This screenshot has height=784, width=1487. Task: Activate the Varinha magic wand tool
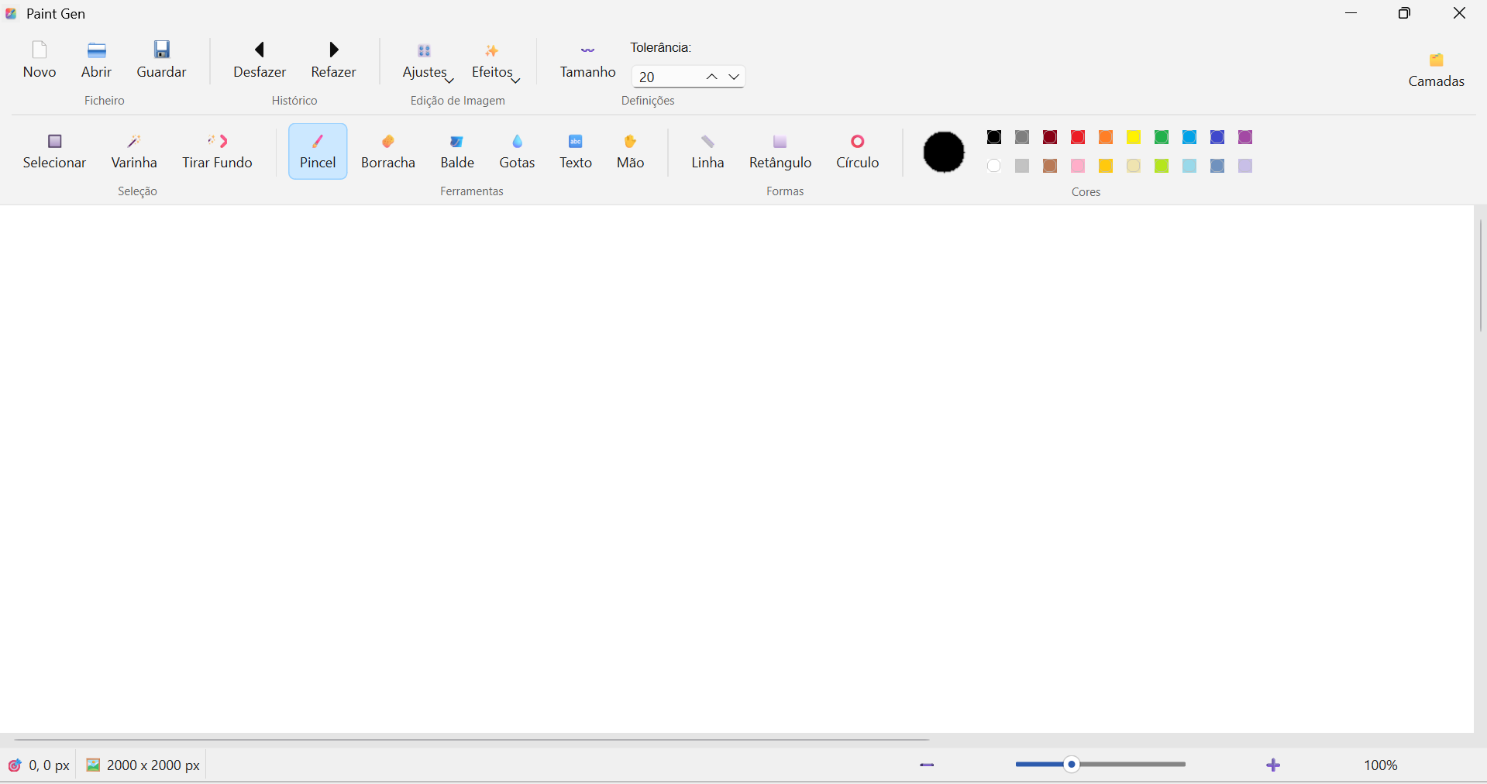135,151
